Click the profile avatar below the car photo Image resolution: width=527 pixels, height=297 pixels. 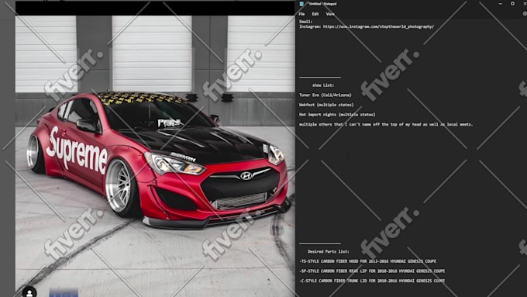click(x=29, y=292)
